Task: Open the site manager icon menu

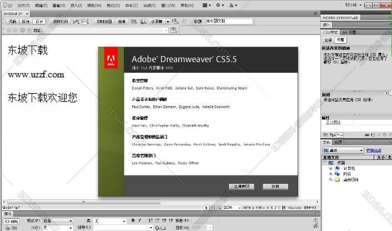Action: (233, 5)
